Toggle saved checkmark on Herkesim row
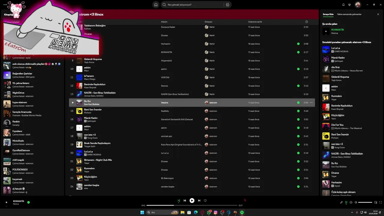This screenshot has height=216, width=384. (x=298, y=44)
